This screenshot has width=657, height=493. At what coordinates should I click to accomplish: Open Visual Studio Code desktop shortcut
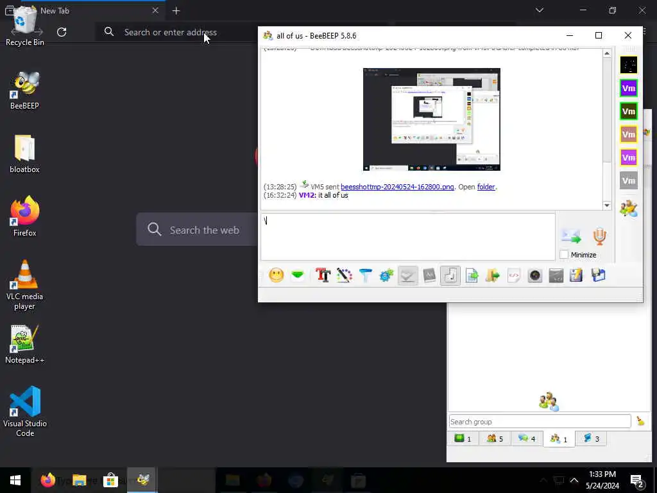[25, 411]
